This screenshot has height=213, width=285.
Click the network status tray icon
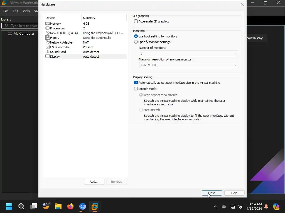[x=233, y=206]
